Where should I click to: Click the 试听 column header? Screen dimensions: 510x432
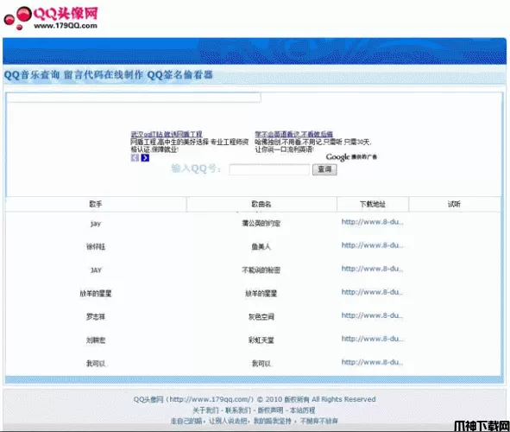coord(454,204)
